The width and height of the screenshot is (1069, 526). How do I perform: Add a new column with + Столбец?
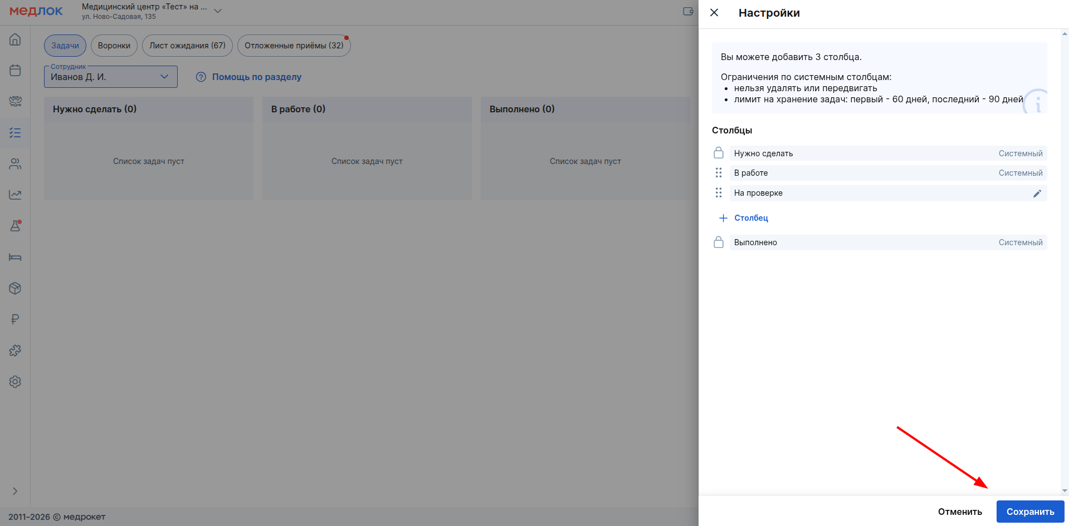(x=744, y=218)
